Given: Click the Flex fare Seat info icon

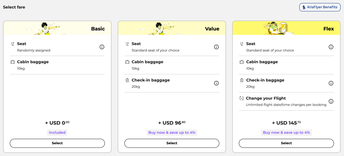Looking at the screenshot, I should pyautogui.click(x=331, y=47).
